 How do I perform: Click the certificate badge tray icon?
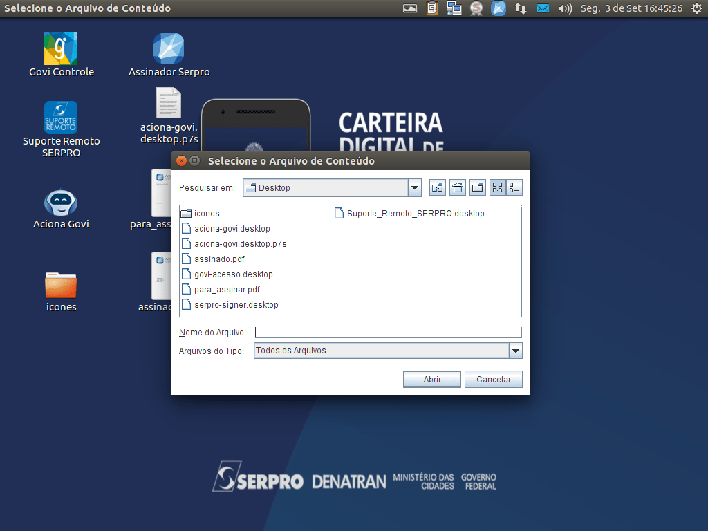coord(476,8)
